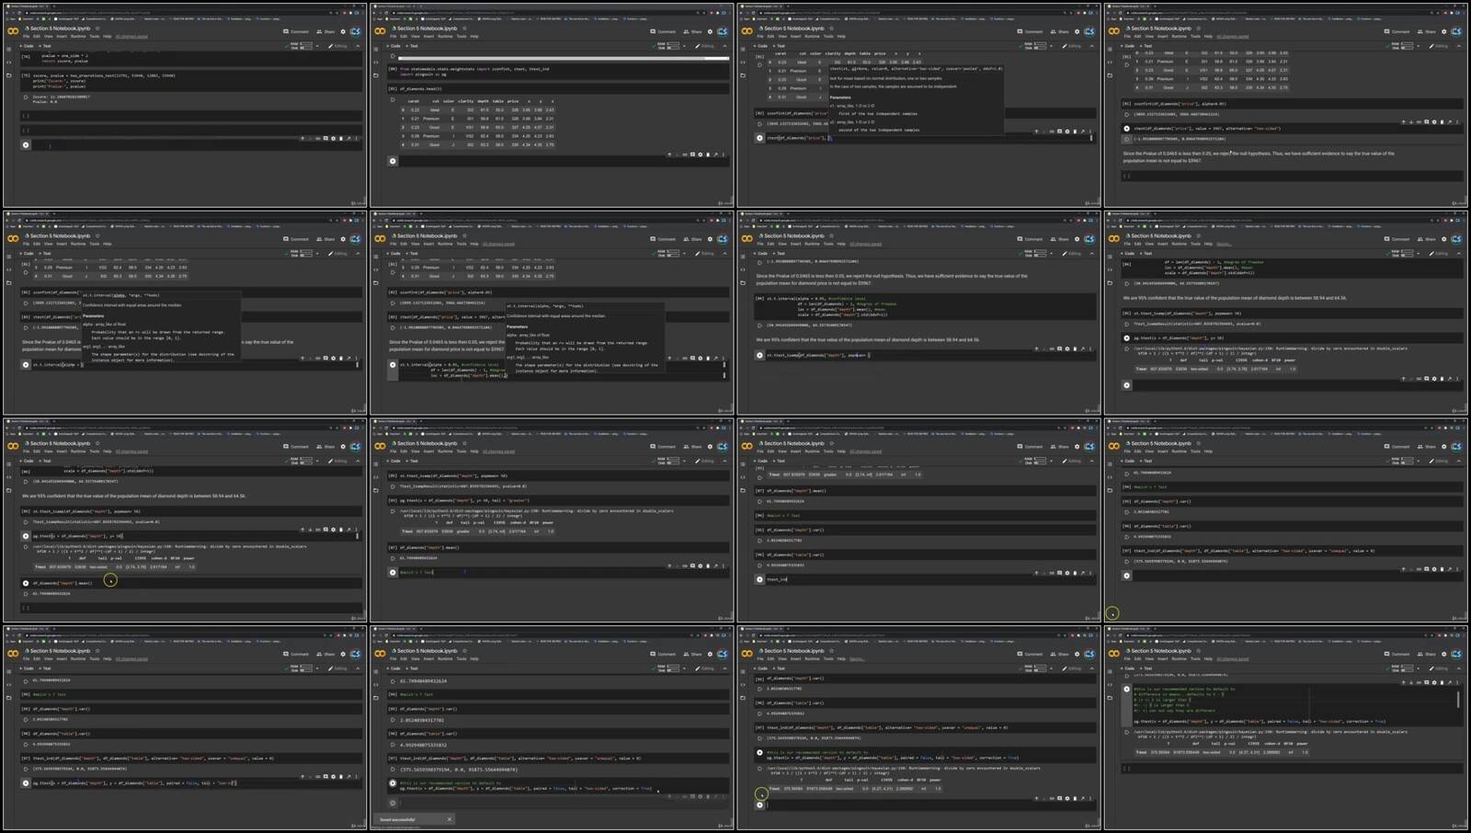Click "+ Text" in df_diamonds.head() frame
This screenshot has height=833, width=1471.
coord(412,46)
